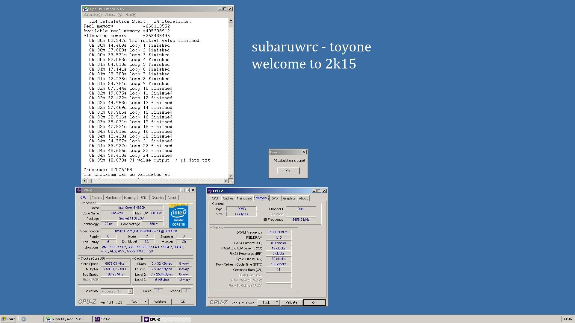
Task: Click the Loop 24 finished line
Action: coord(131,156)
